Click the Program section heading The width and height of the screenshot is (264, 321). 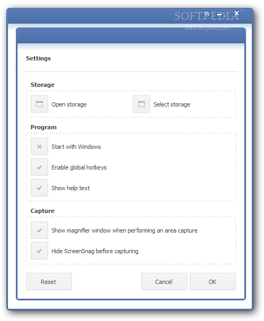coord(43,127)
